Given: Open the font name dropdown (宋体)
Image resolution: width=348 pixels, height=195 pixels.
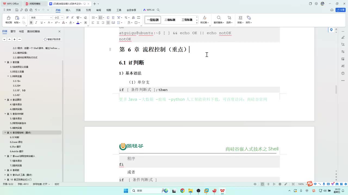Looking at the screenshot, I should 51,17.
